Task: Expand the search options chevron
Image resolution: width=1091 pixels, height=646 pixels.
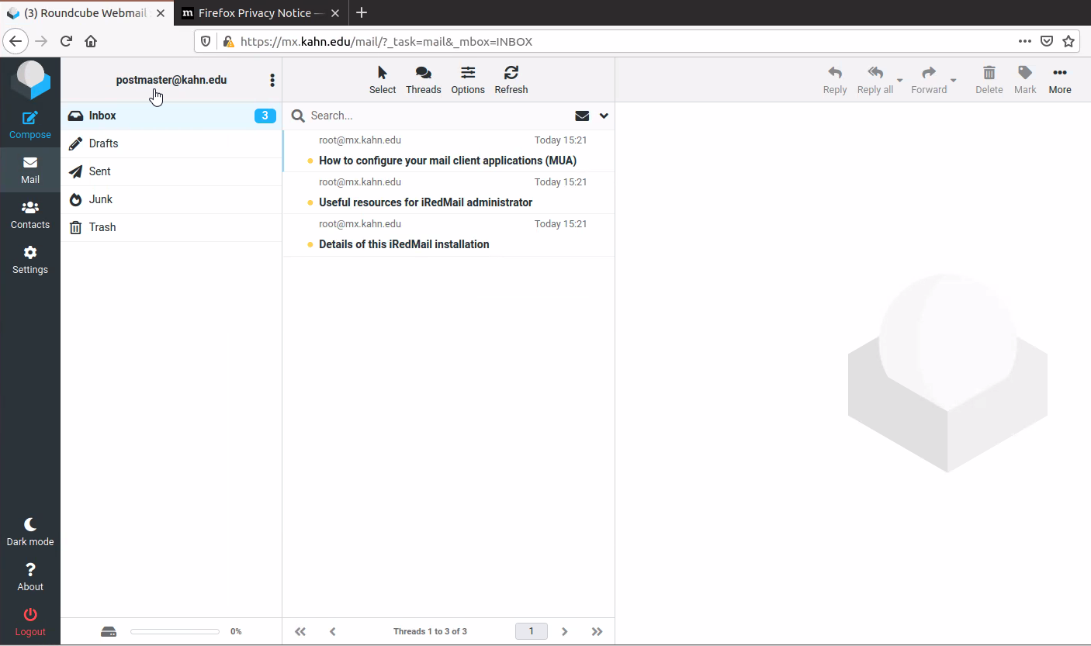Action: pos(604,116)
